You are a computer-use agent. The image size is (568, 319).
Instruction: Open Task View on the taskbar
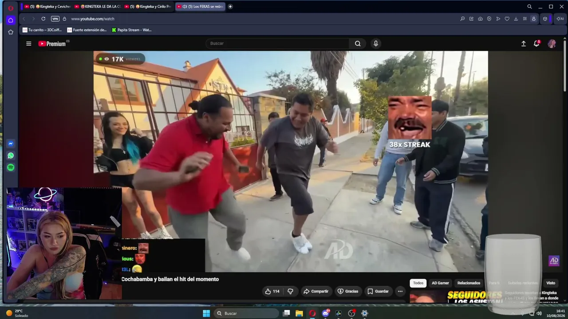pyautogui.click(x=287, y=313)
